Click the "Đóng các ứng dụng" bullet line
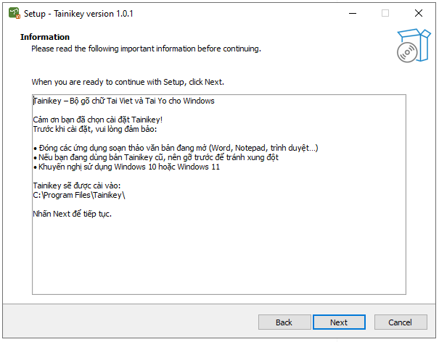 174,148
